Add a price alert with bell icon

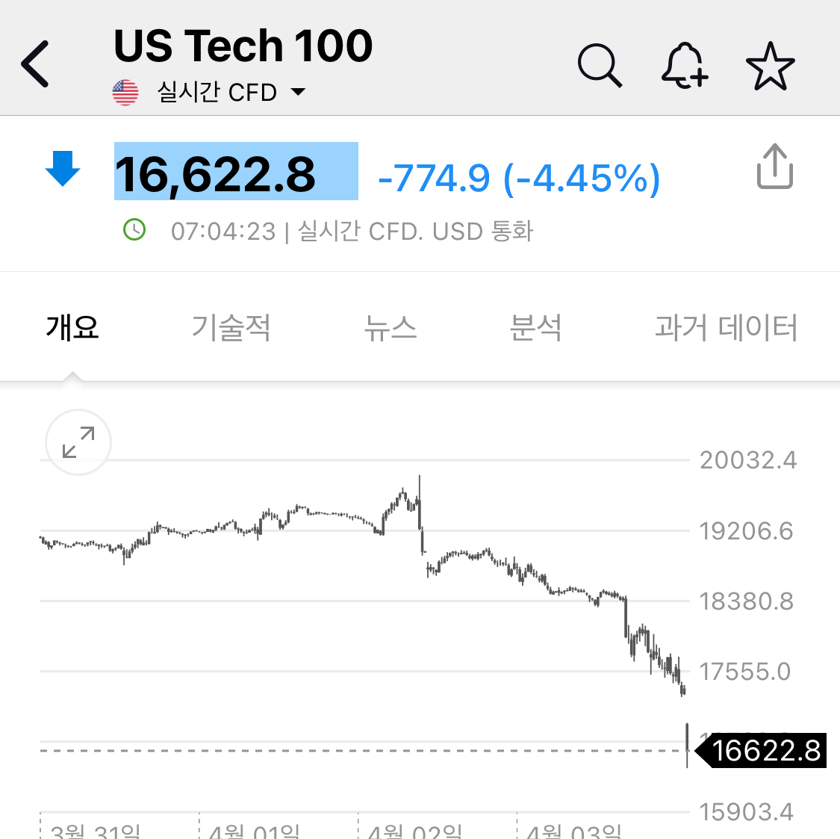tap(684, 66)
